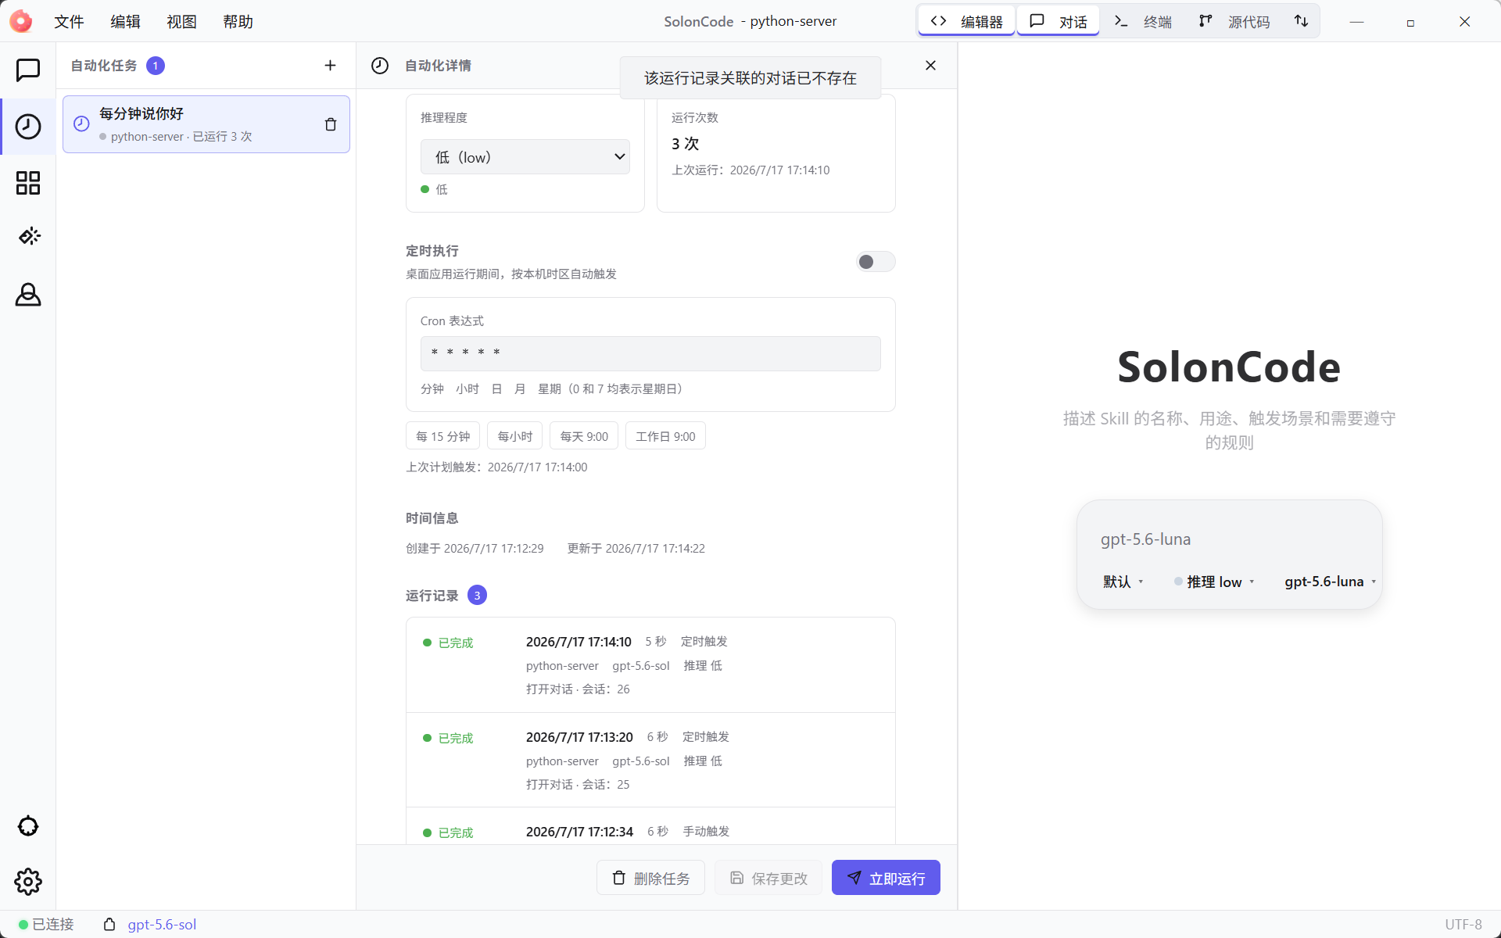Apply the 每天 9:00 cron preset

(584, 436)
